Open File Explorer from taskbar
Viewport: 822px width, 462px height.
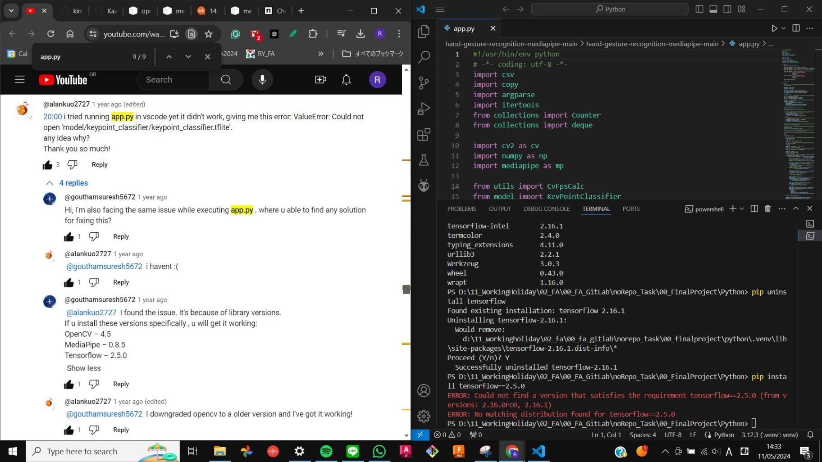219,451
